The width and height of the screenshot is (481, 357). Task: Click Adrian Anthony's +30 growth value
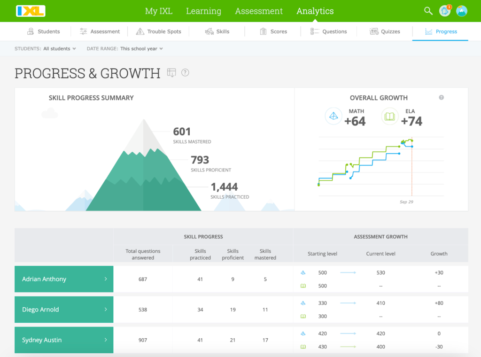[x=439, y=272]
